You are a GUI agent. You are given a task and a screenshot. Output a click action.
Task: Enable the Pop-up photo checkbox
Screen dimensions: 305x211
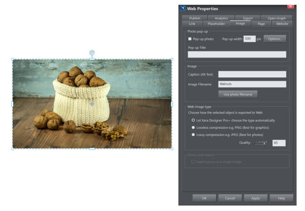[190, 39]
